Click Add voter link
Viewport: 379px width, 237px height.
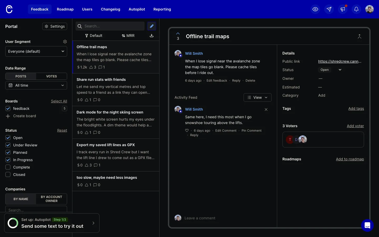pos(355,126)
